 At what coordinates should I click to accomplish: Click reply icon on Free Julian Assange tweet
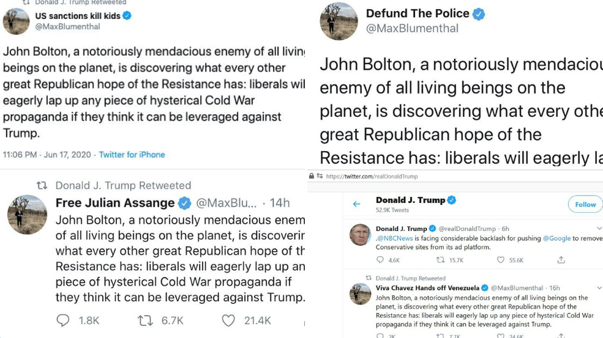[63, 320]
